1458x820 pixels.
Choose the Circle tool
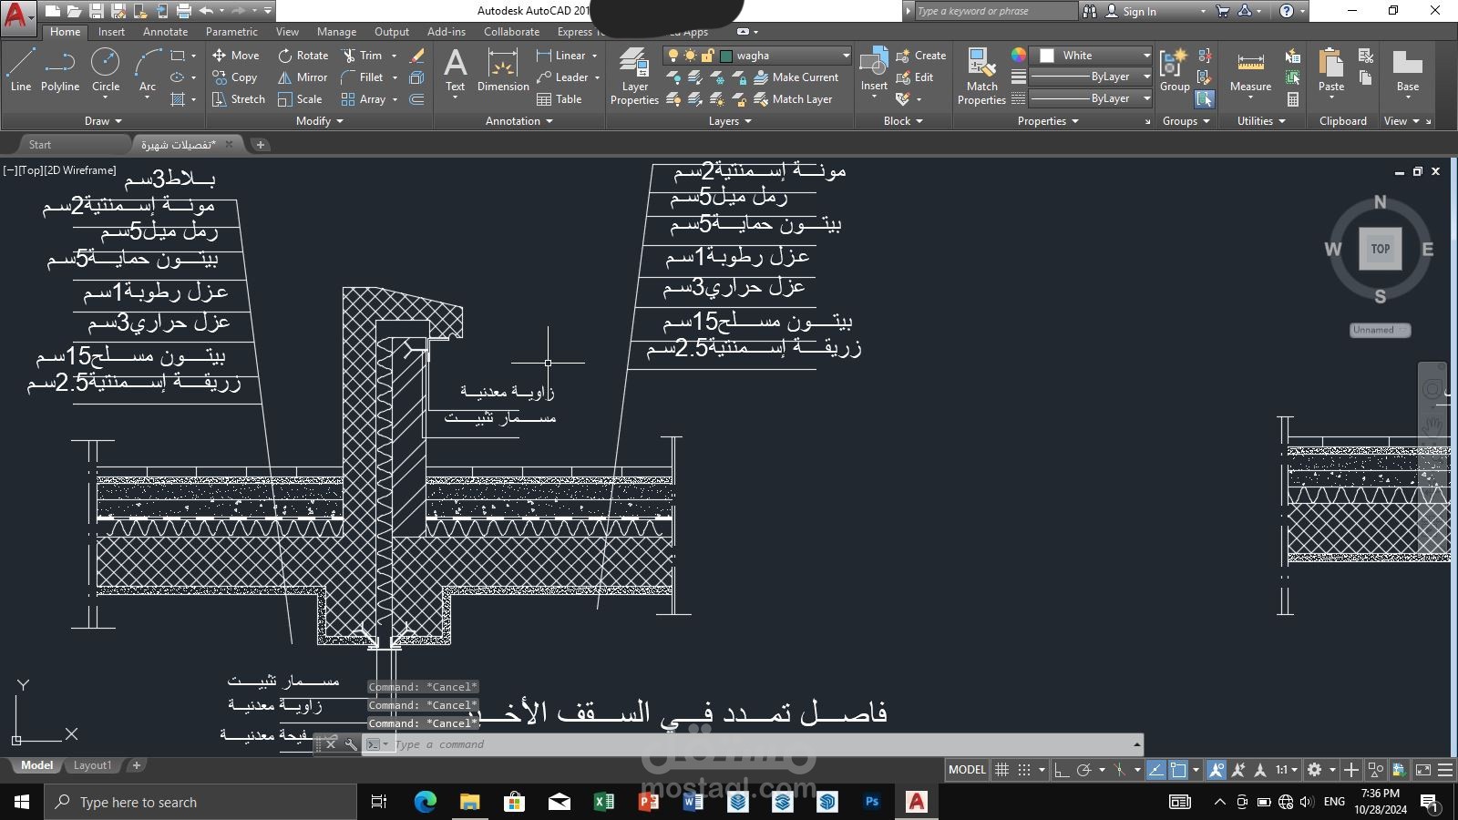pos(106,70)
